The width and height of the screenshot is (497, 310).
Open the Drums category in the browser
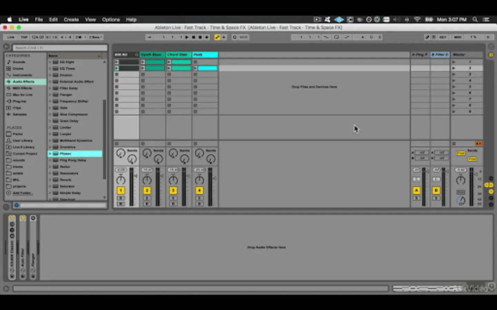[18, 69]
